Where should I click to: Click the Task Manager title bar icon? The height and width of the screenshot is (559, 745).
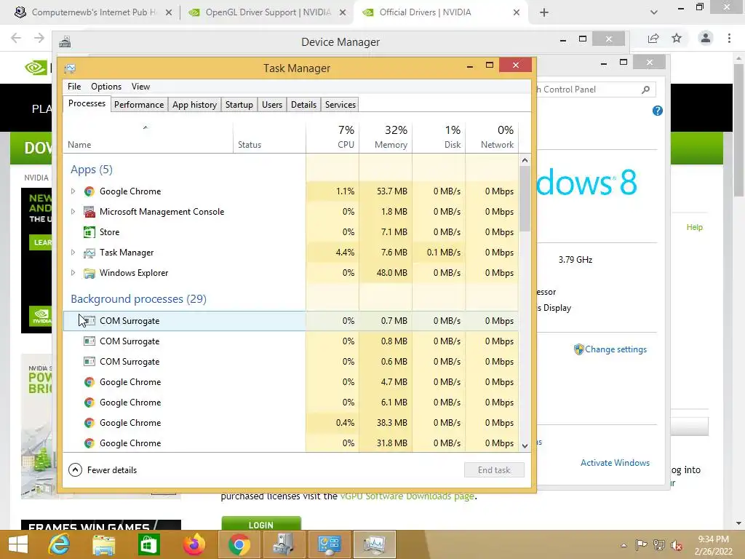[x=70, y=68]
